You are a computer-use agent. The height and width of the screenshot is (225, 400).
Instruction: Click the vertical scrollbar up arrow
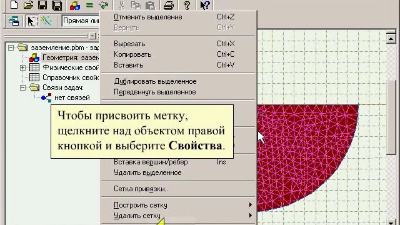click(391, 39)
